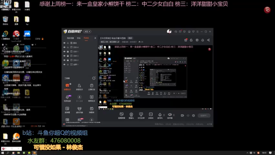Open the Recycle Bin desktop icon
Screen dimensions: 275x155
[5, 21]
